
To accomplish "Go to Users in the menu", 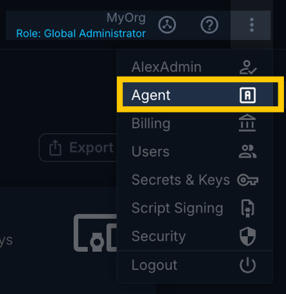I will (x=195, y=152).
